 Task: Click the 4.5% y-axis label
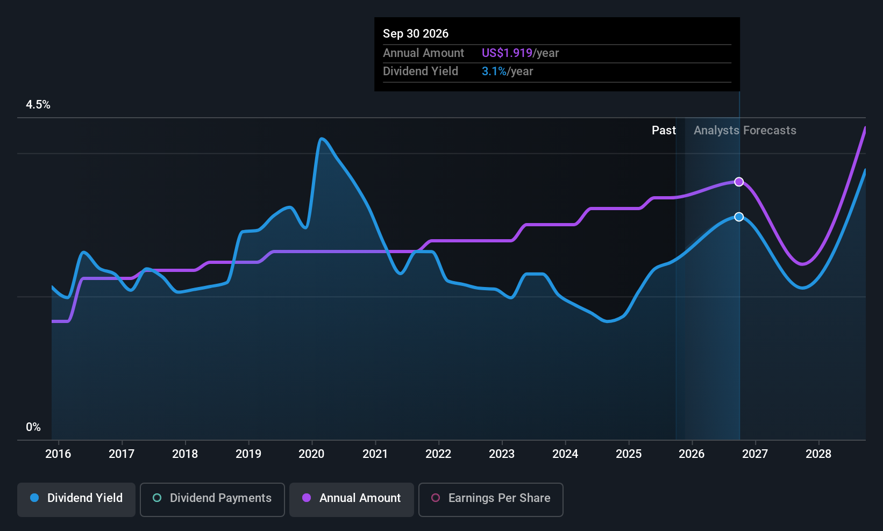pos(38,104)
